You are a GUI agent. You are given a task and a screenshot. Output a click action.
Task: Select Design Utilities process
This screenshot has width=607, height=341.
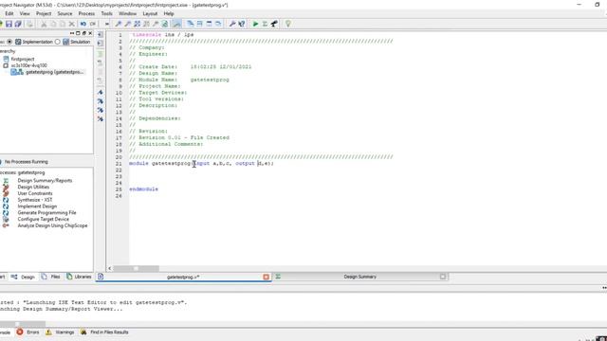coord(33,188)
